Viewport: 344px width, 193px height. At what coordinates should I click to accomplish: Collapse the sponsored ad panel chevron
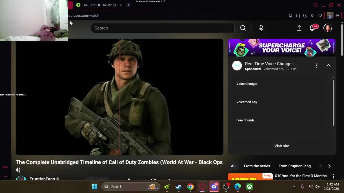click(x=328, y=66)
